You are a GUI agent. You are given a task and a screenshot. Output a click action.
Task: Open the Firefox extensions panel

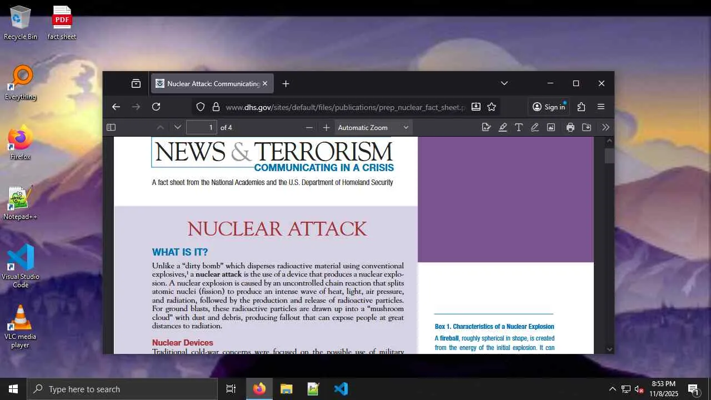point(581,107)
